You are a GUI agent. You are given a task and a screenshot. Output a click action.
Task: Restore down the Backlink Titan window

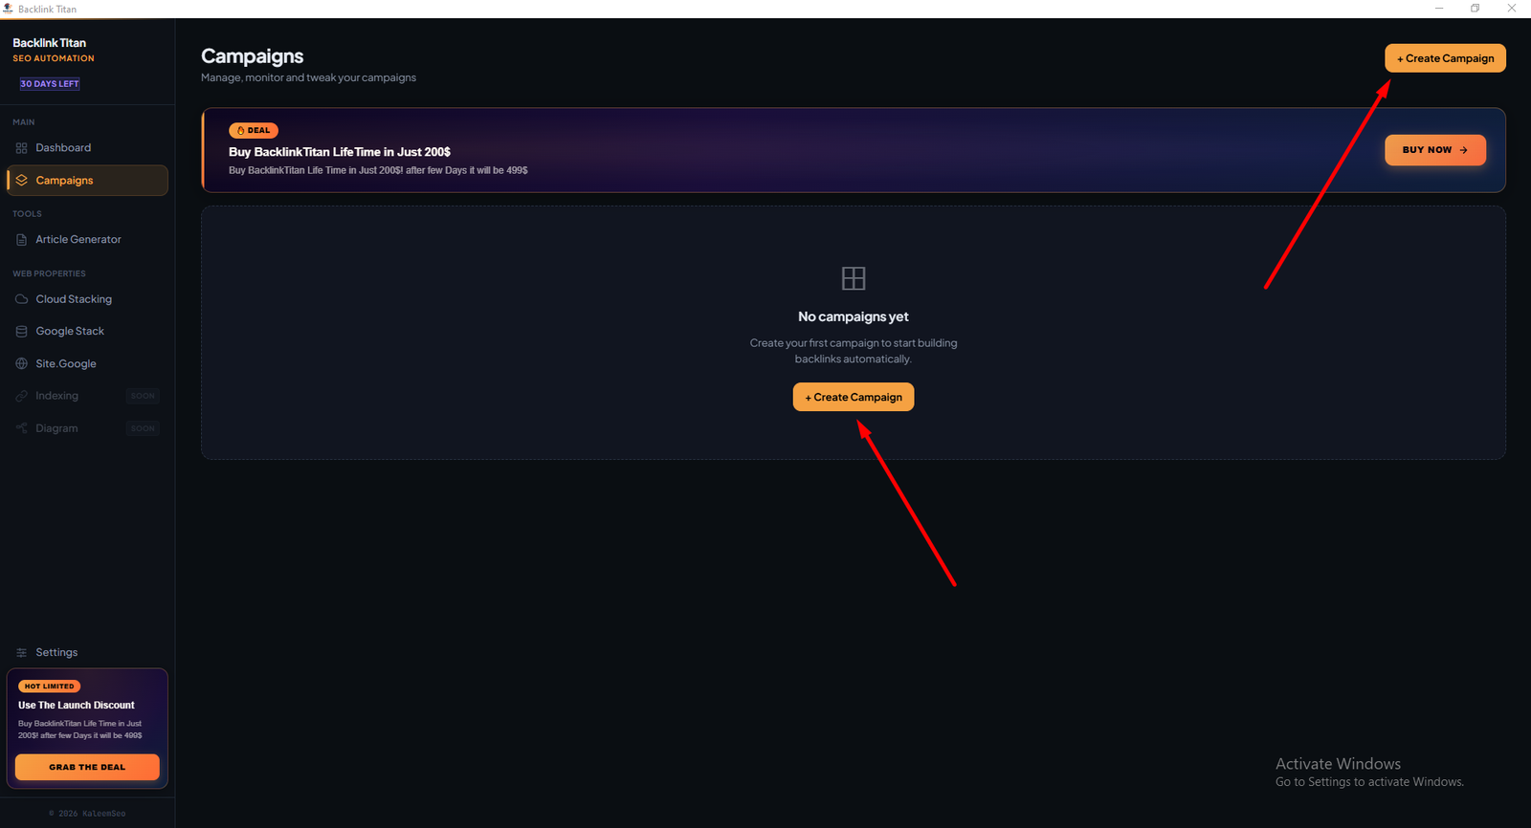point(1476,9)
